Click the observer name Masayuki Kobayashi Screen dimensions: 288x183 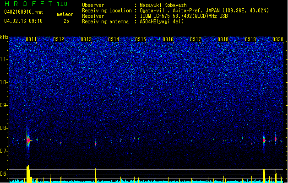[x=164, y=5]
